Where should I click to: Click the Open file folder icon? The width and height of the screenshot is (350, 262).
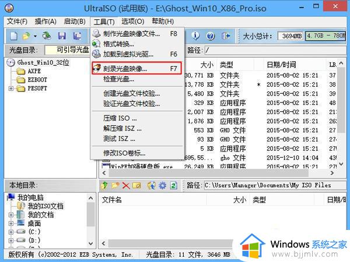(x=26, y=36)
